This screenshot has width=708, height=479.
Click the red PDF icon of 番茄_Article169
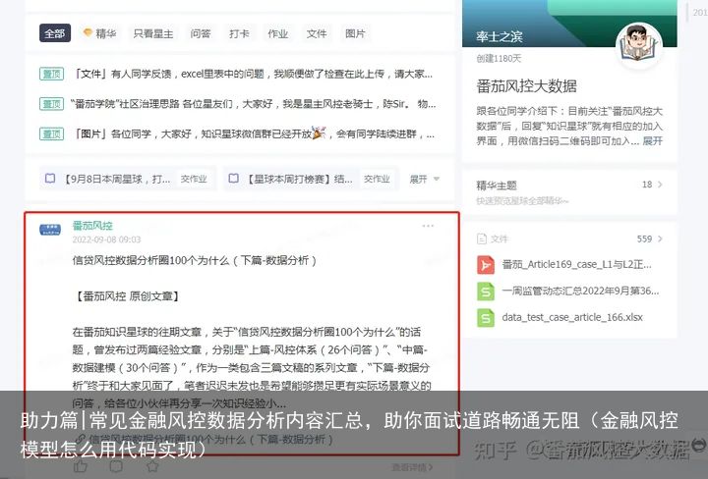486,264
